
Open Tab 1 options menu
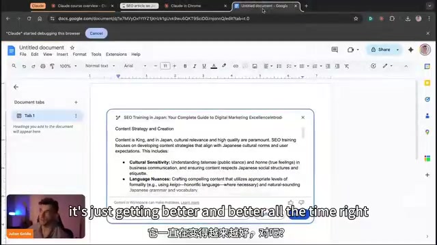[76, 116]
